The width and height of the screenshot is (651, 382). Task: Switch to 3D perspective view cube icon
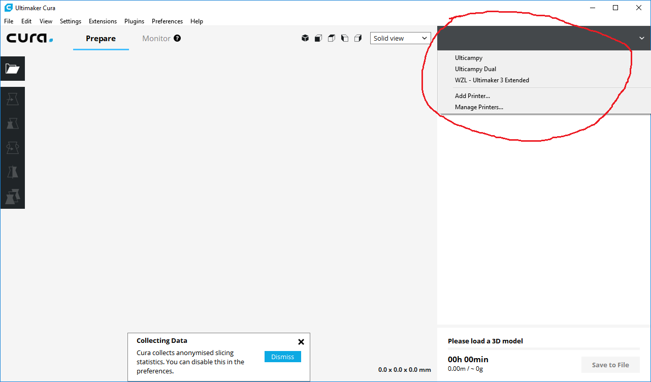(x=305, y=38)
